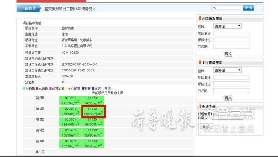Submit the 开盘预告搜索 form with 提交

pos(228,54)
